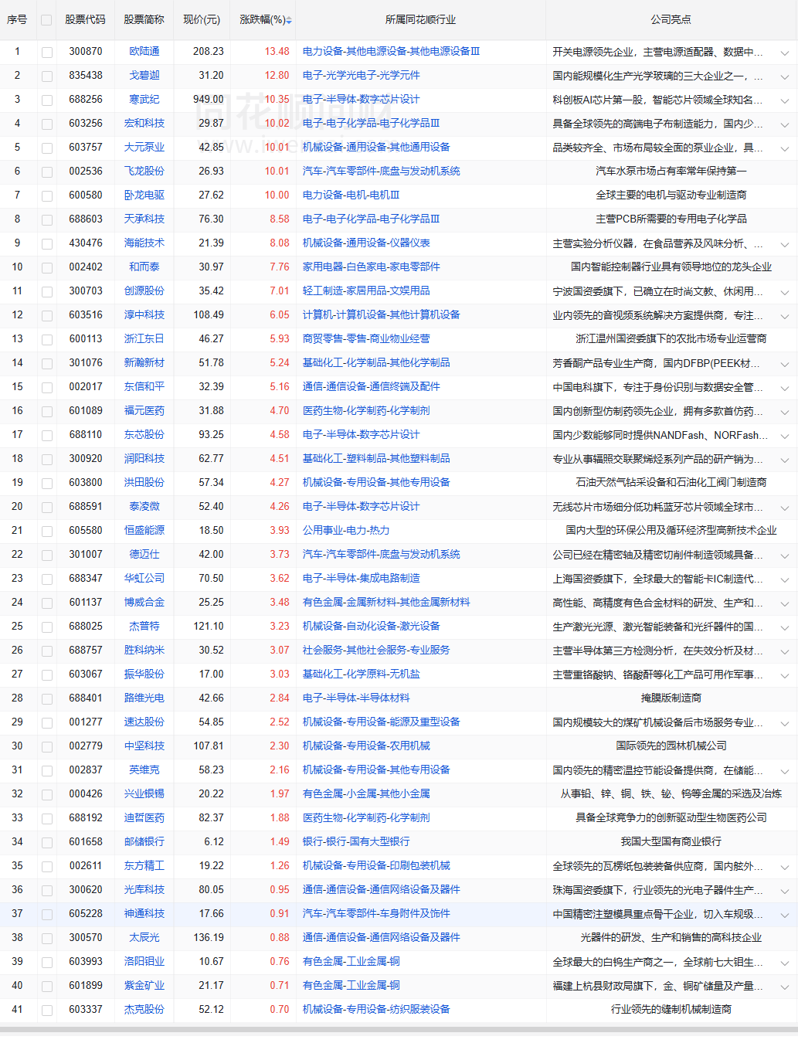Expand company highlights for 欧陆通 row
Viewport: 798px width, 1043px height.
(785, 53)
